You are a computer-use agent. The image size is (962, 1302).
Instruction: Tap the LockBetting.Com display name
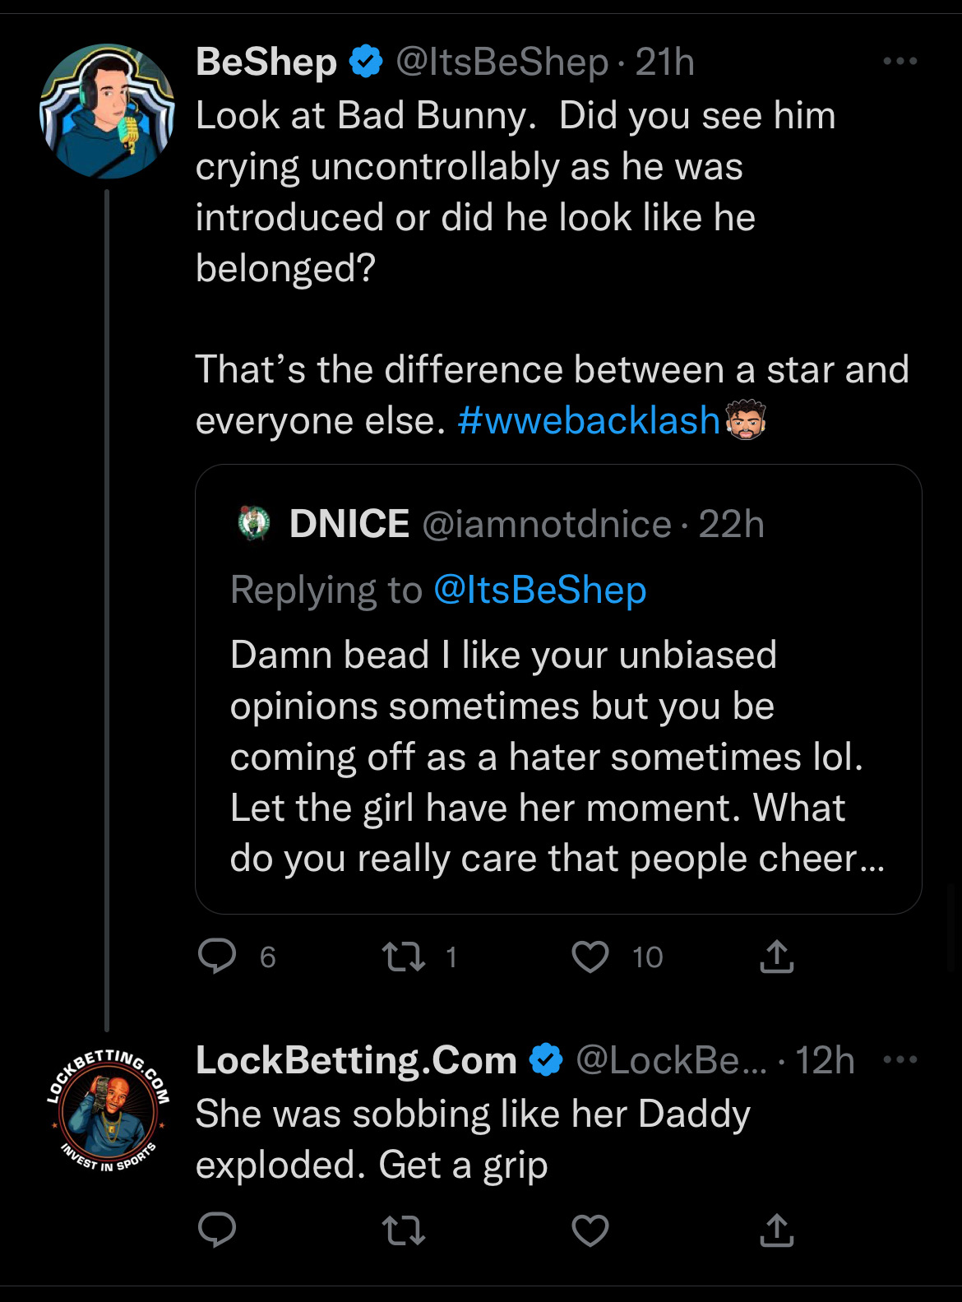(356, 1059)
